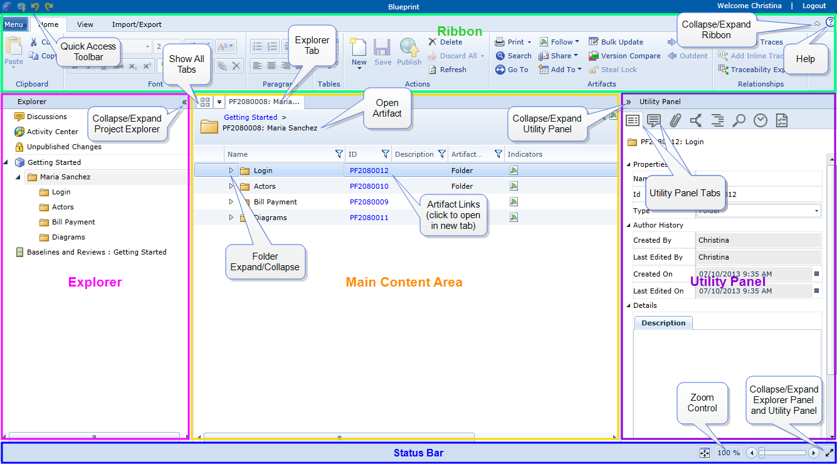Collapse the Project Explorer panel
Viewport: 837px width, 469px height.
point(184,102)
